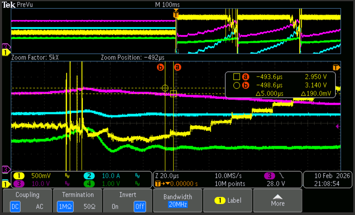The height and width of the screenshot is (215, 355).
Task: Click the 28.0 V trigger level
Action: (276, 184)
